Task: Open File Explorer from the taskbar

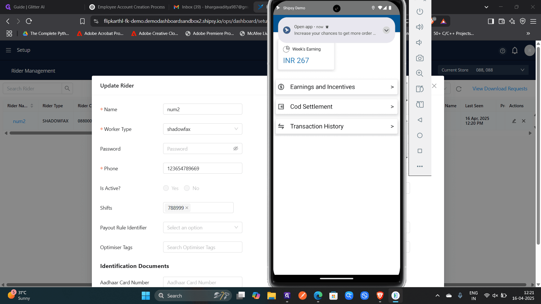Action: coord(272,296)
